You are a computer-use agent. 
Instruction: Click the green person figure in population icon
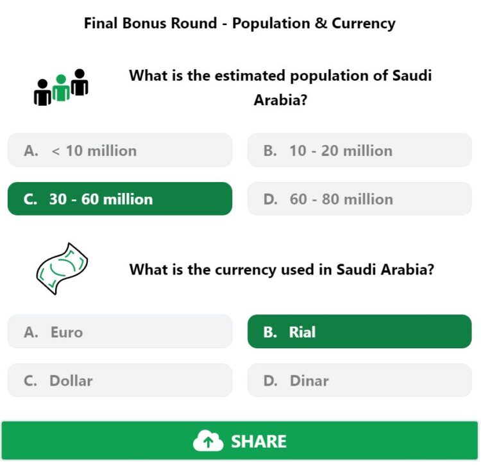(61, 88)
